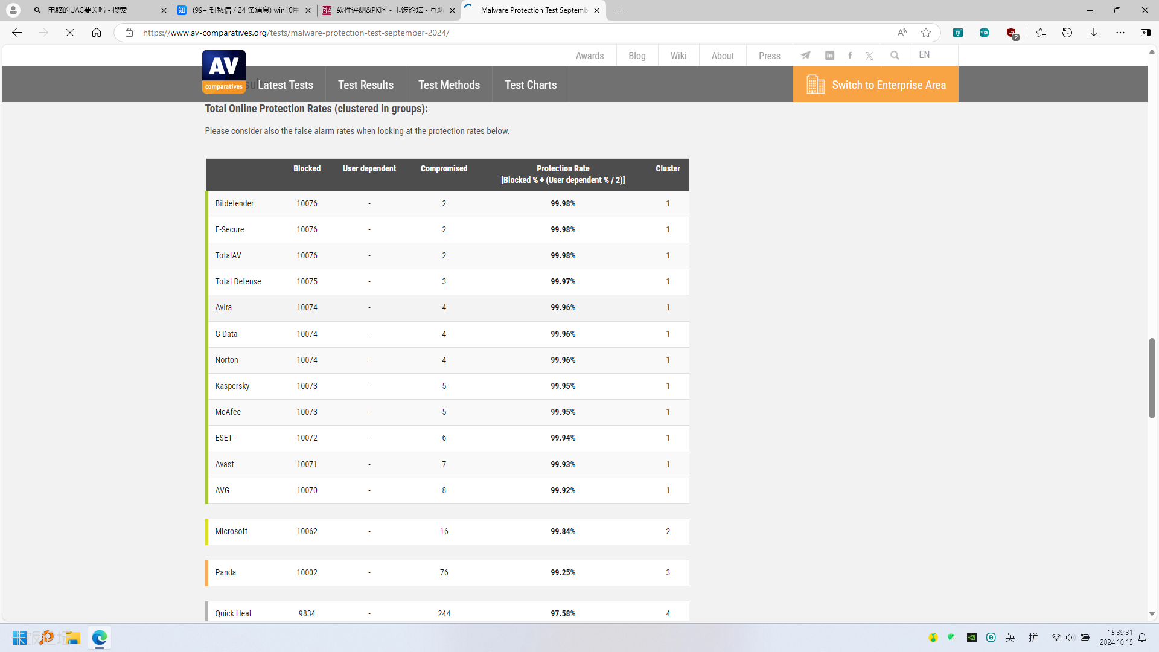Open the EN language selector

tap(924, 55)
